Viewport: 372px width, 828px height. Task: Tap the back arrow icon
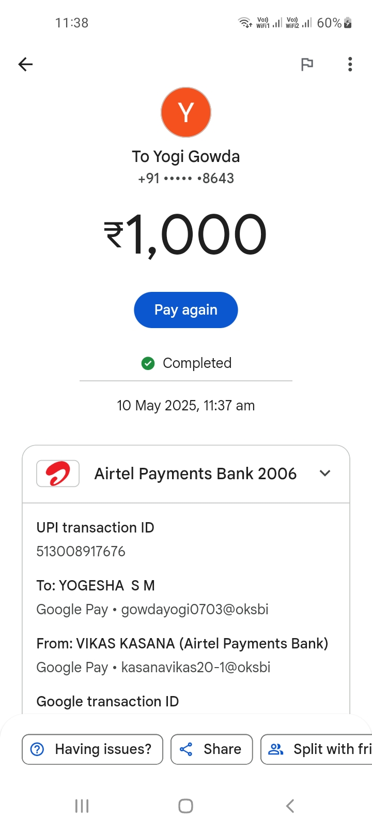(x=25, y=64)
